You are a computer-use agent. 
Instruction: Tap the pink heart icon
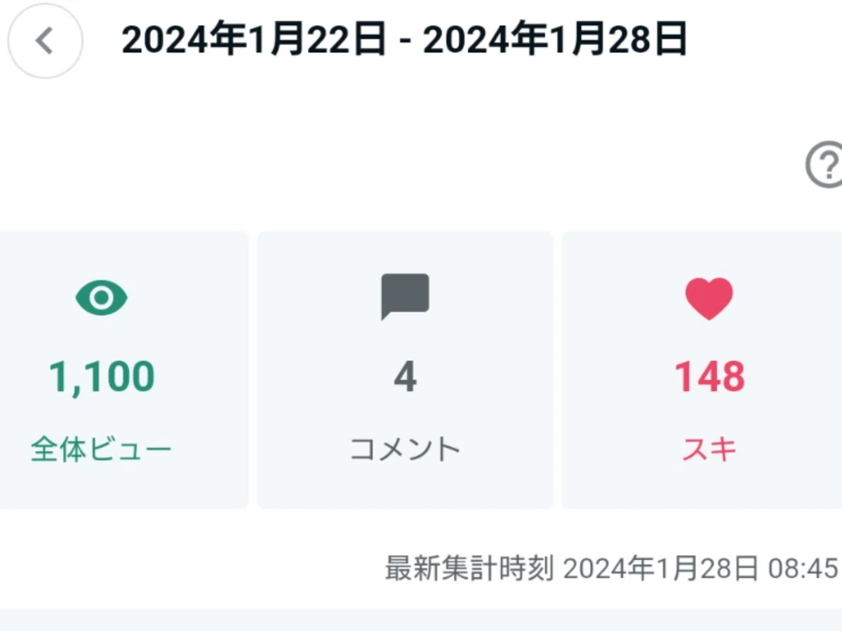pos(709,299)
